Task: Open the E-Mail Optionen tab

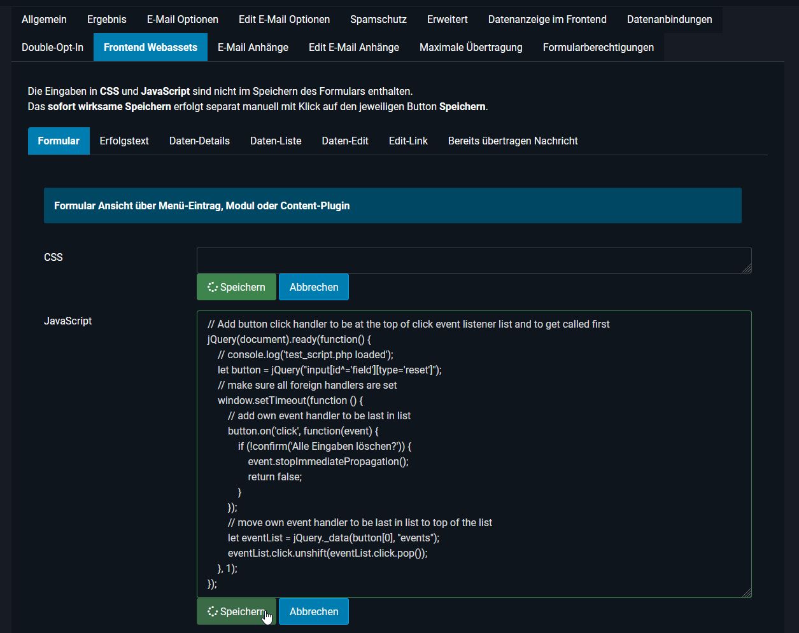Action: click(x=182, y=19)
